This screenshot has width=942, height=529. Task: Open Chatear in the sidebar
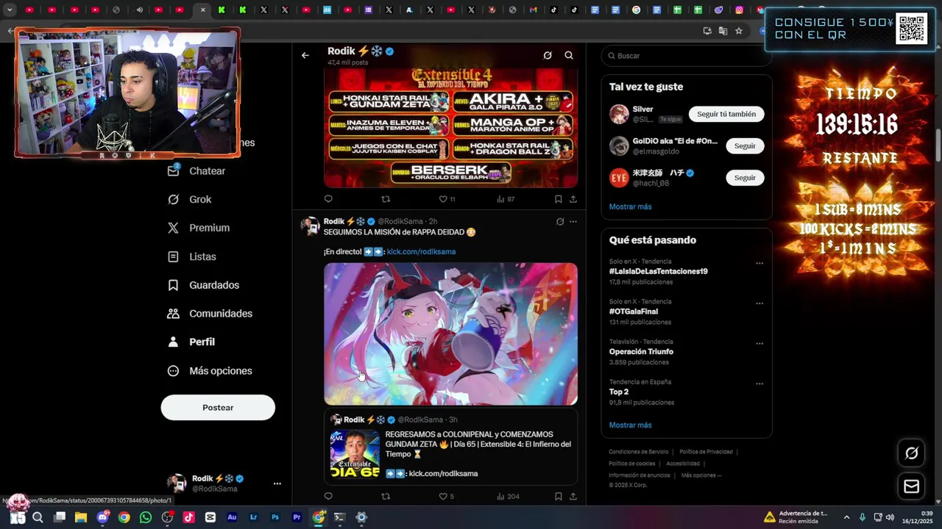click(x=196, y=170)
